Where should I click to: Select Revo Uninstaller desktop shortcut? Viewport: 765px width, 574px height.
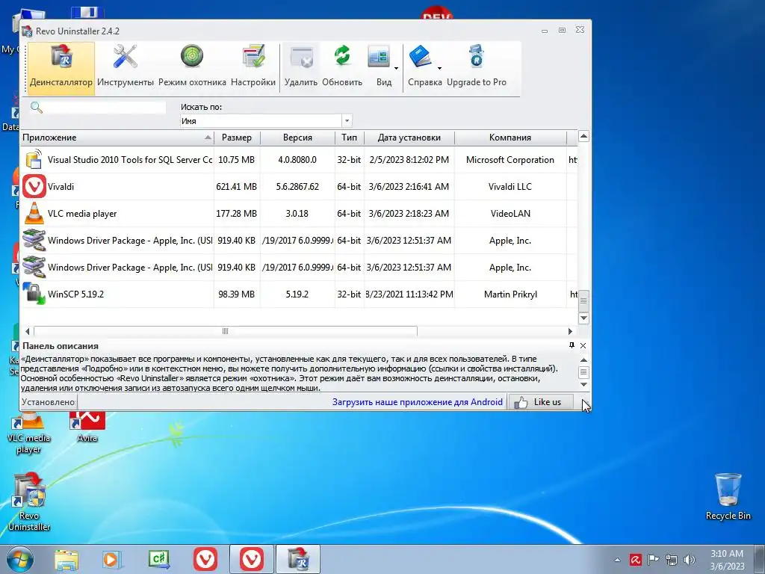click(x=29, y=502)
